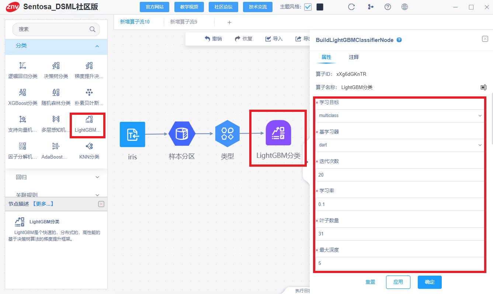Select the 因子分解机 operator icon
The width and height of the screenshot is (493, 294).
(22, 146)
